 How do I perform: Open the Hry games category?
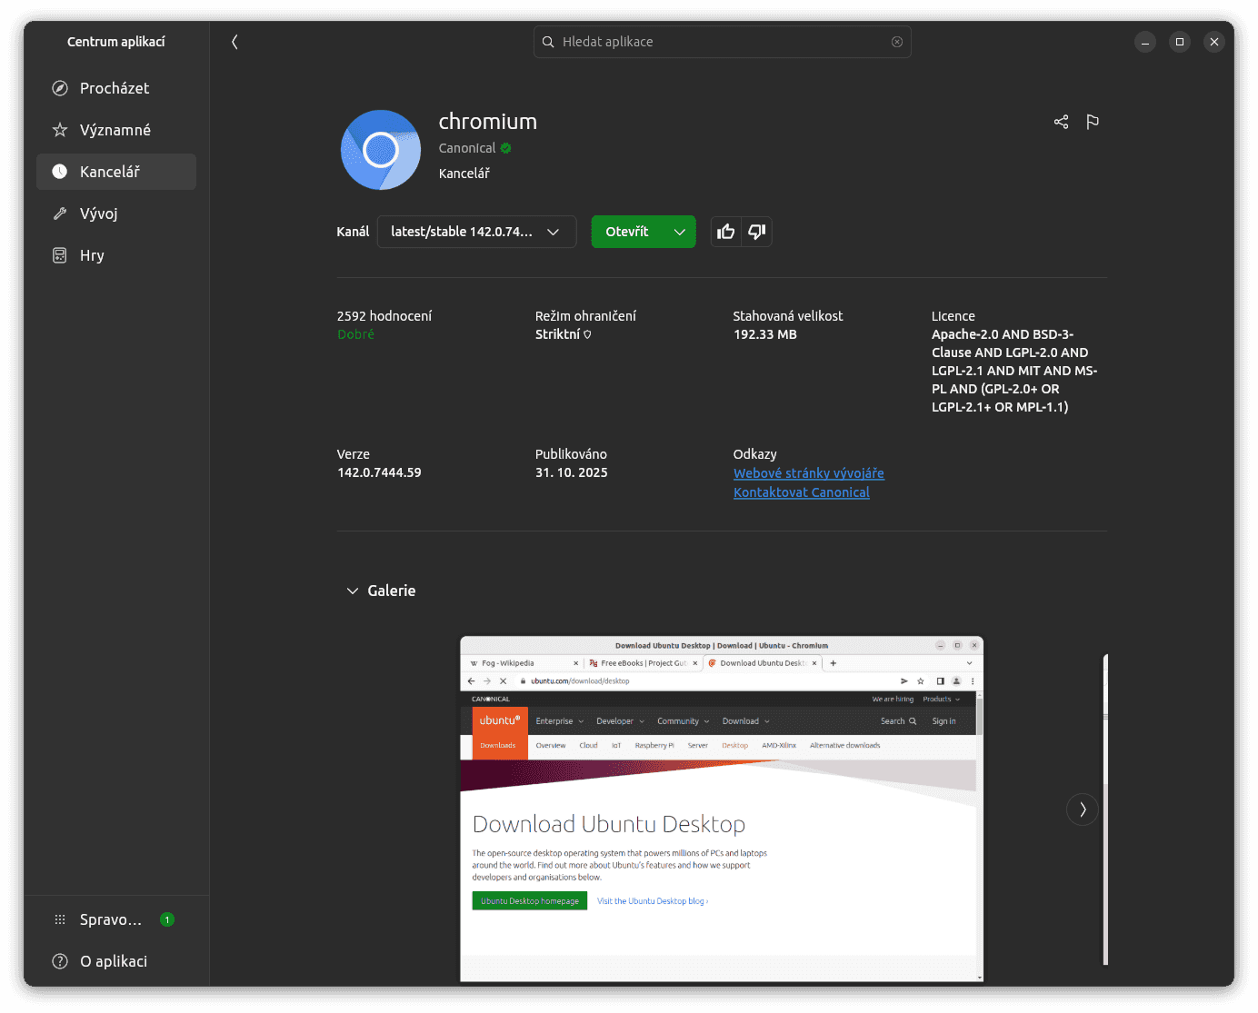pyautogui.click(x=116, y=255)
